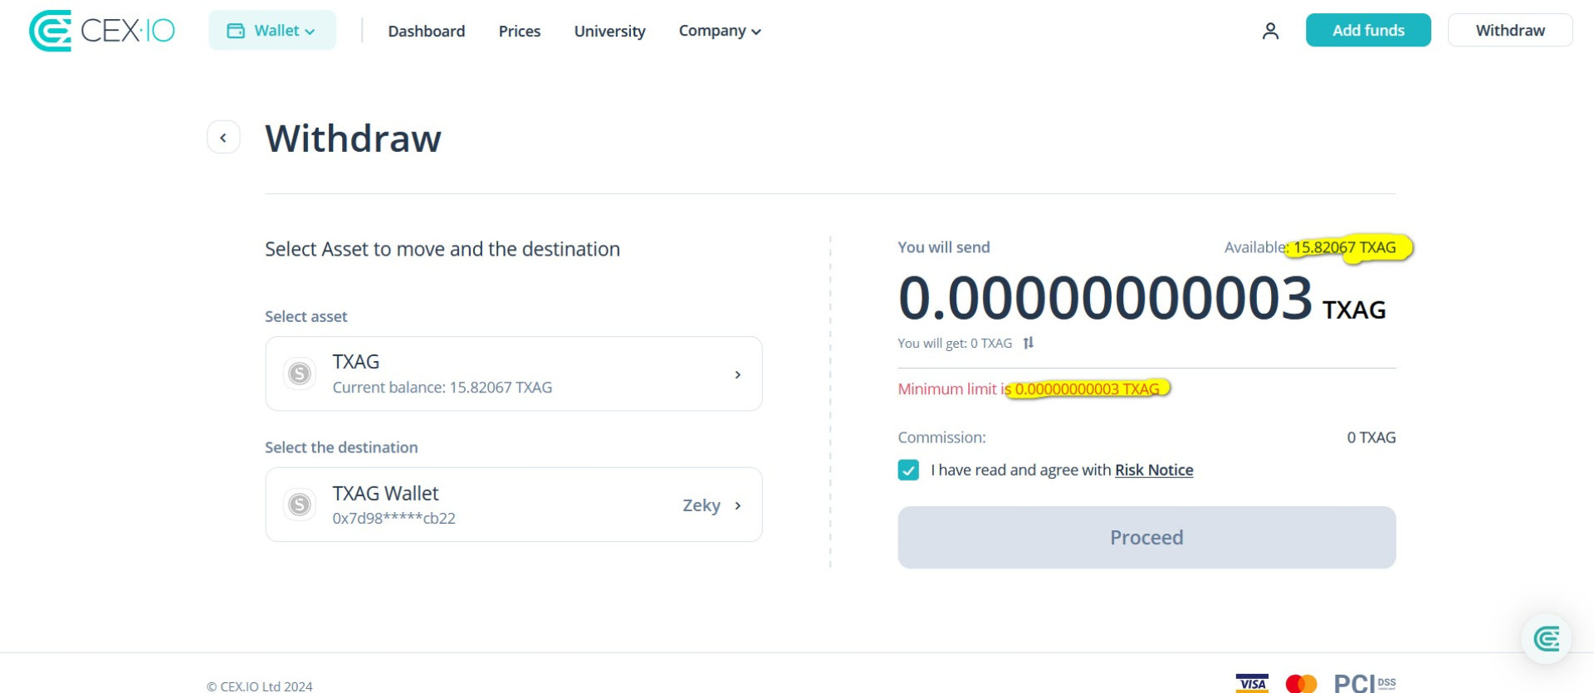Click the 'Commission:' label
Image resolution: width=1594 pixels, height=693 pixels.
click(941, 437)
